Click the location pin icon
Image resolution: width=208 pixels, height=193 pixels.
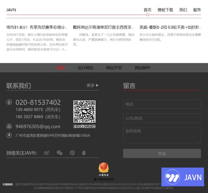[9, 135]
